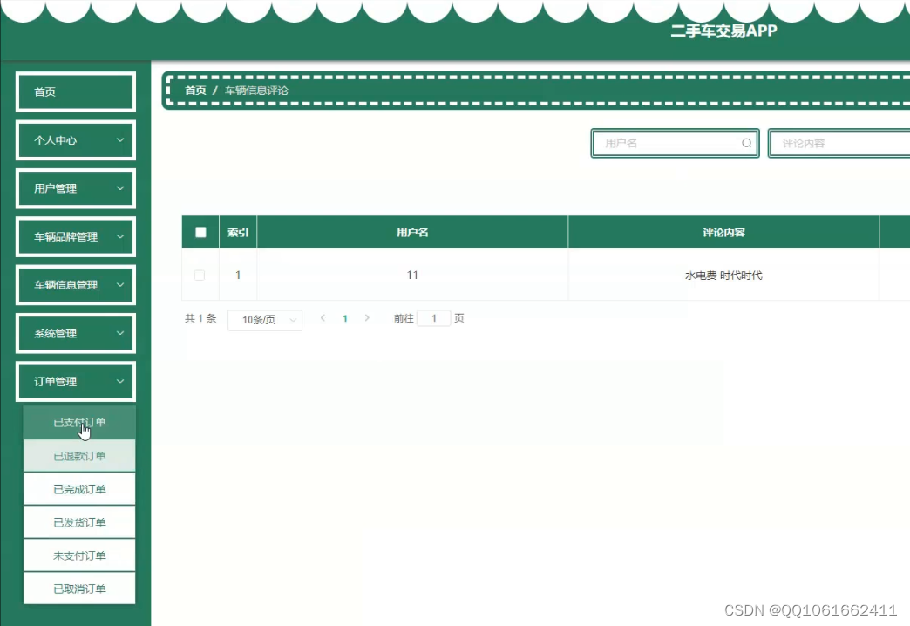
Task: Click page number 1 in pagination
Action: click(x=344, y=318)
